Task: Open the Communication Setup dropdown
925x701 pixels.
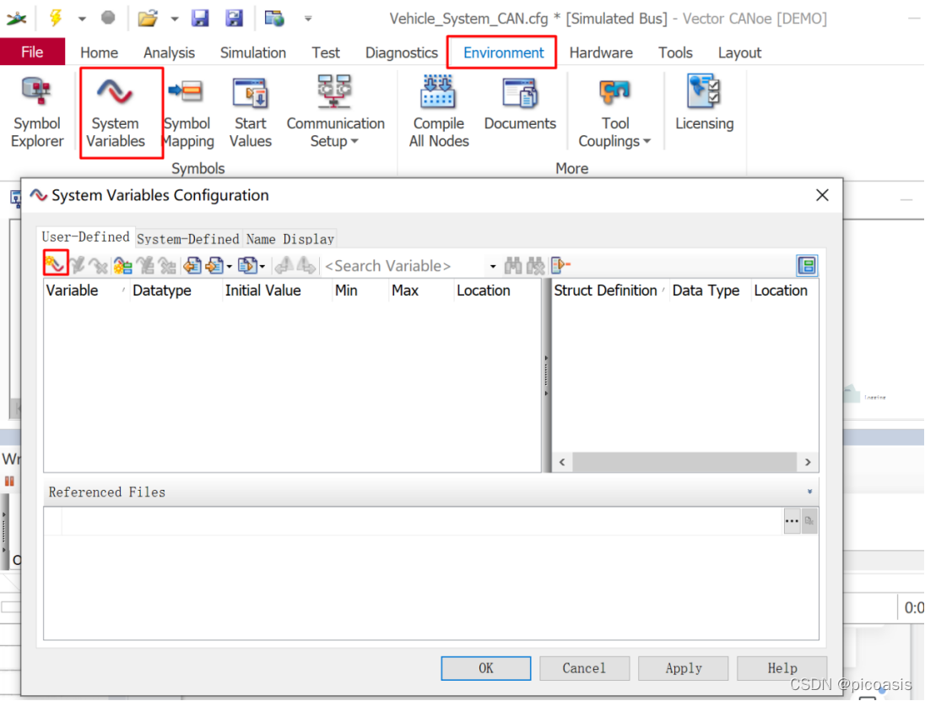Action: coord(335,112)
